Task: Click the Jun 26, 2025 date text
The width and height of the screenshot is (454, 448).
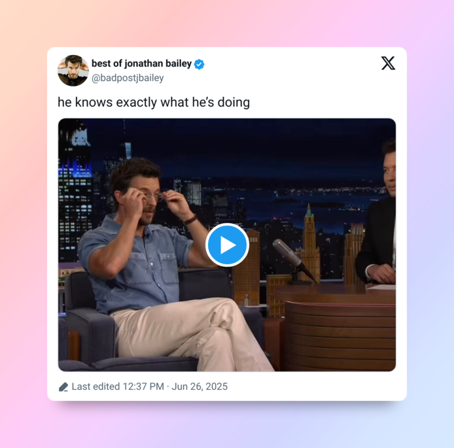Action: tap(200, 387)
